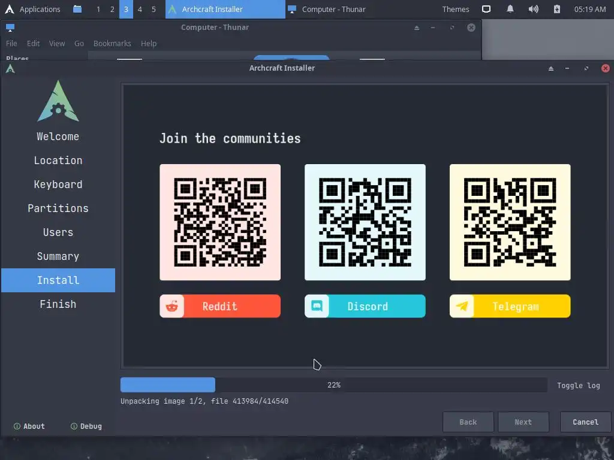This screenshot has width=614, height=460.
Task: Close the Thunar window
Action: pos(471,28)
